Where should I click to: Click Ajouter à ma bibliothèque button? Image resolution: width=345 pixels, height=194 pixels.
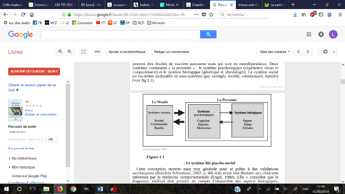127,52
